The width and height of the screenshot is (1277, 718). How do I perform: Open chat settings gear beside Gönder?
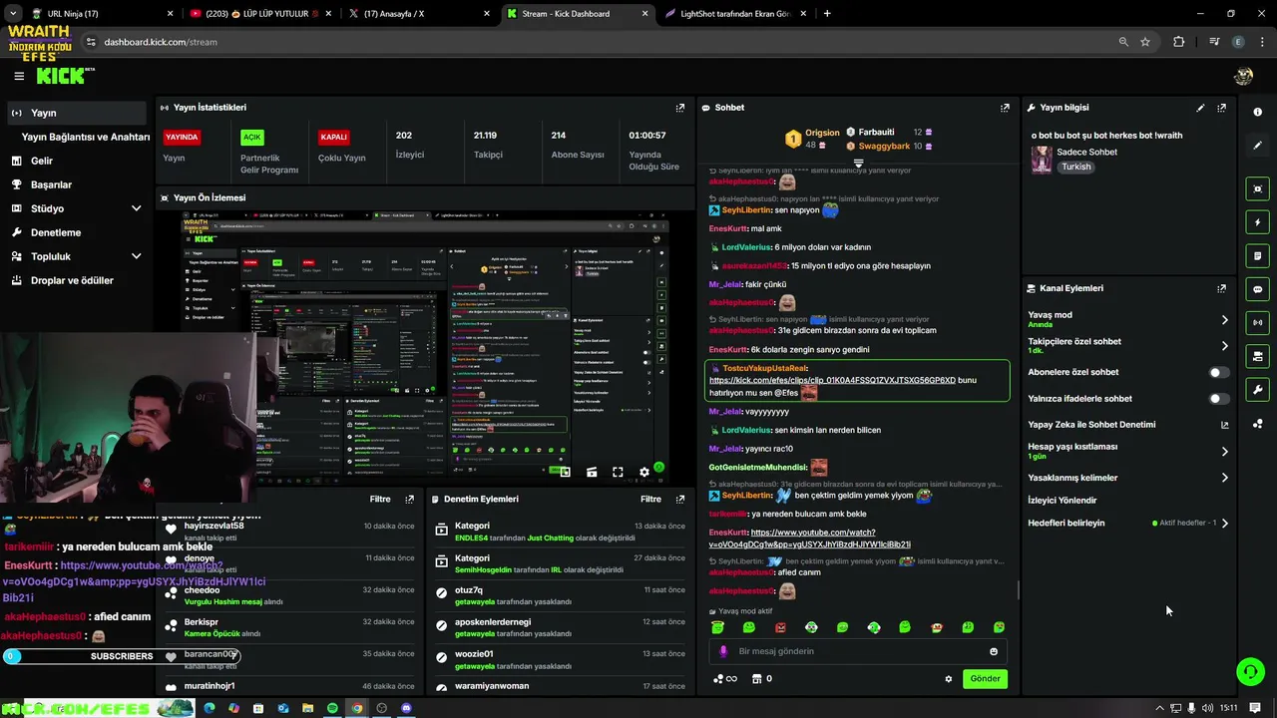click(948, 679)
